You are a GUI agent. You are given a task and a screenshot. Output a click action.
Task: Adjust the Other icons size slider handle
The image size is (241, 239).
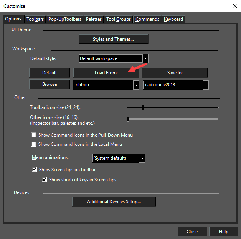128,119
